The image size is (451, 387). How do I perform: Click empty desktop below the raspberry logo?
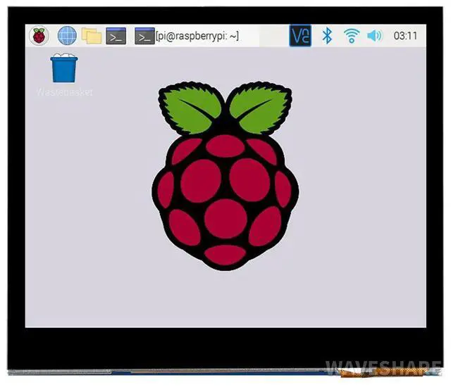click(225, 299)
